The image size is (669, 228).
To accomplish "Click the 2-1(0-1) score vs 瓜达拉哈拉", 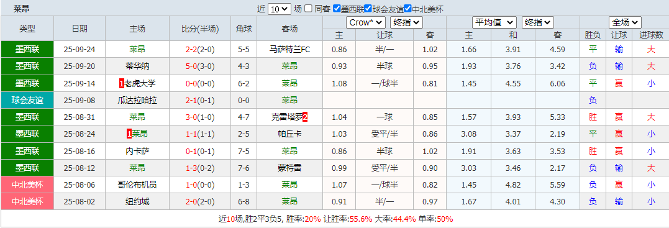I will (x=200, y=101).
